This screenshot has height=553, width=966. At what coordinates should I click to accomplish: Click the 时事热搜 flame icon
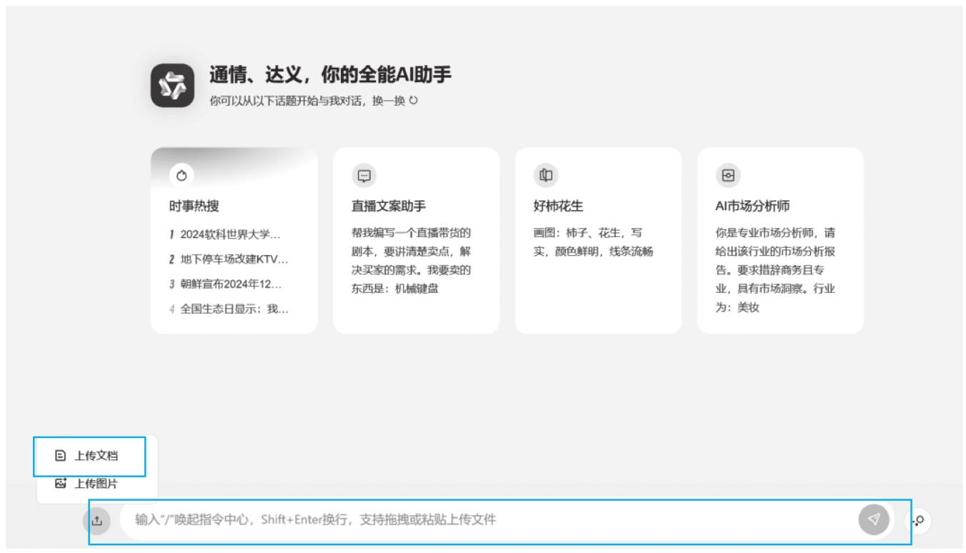[181, 176]
